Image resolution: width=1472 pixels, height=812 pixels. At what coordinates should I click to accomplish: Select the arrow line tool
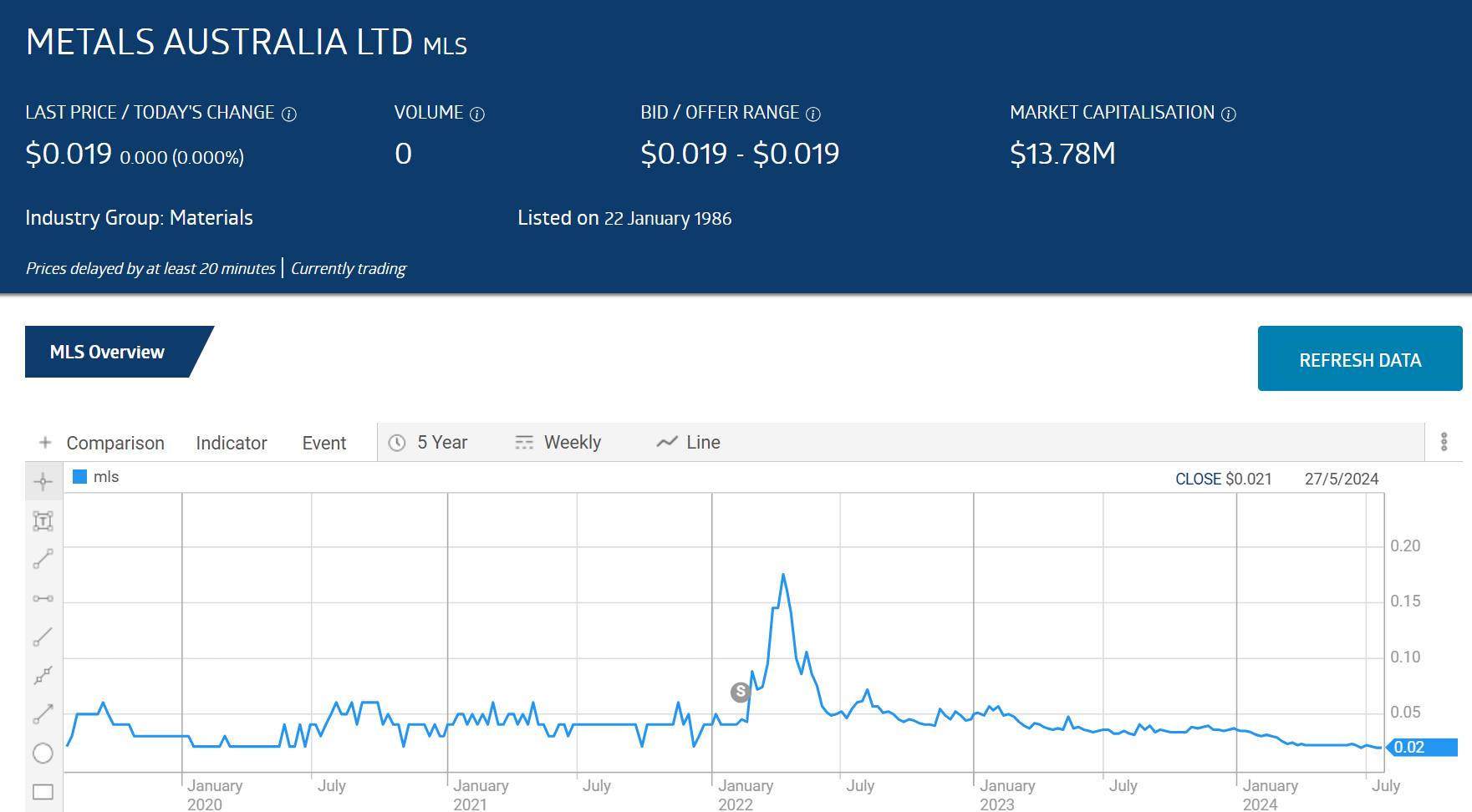tap(43, 713)
